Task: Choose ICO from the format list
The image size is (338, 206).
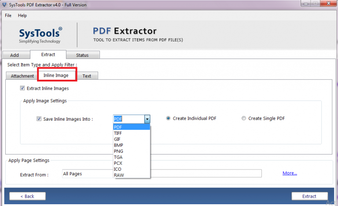Action: pyautogui.click(x=131, y=169)
